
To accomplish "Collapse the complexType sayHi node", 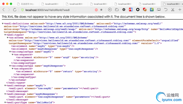I will [10, 52].
